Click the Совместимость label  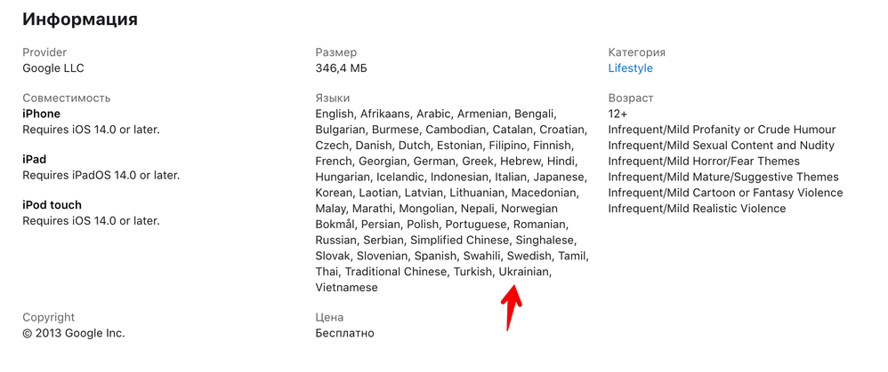tap(67, 98)
